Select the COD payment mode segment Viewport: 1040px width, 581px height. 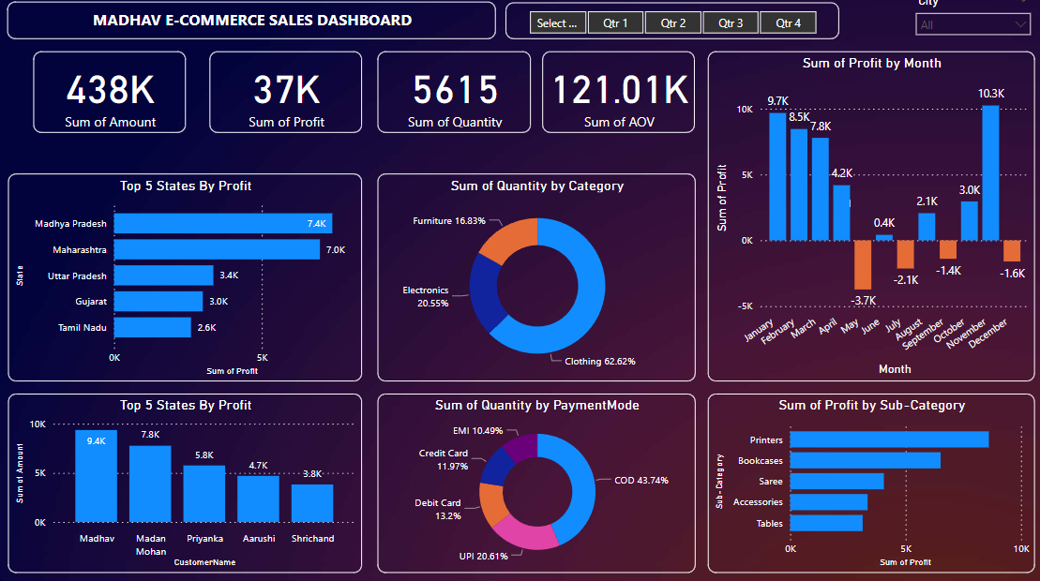580,478
